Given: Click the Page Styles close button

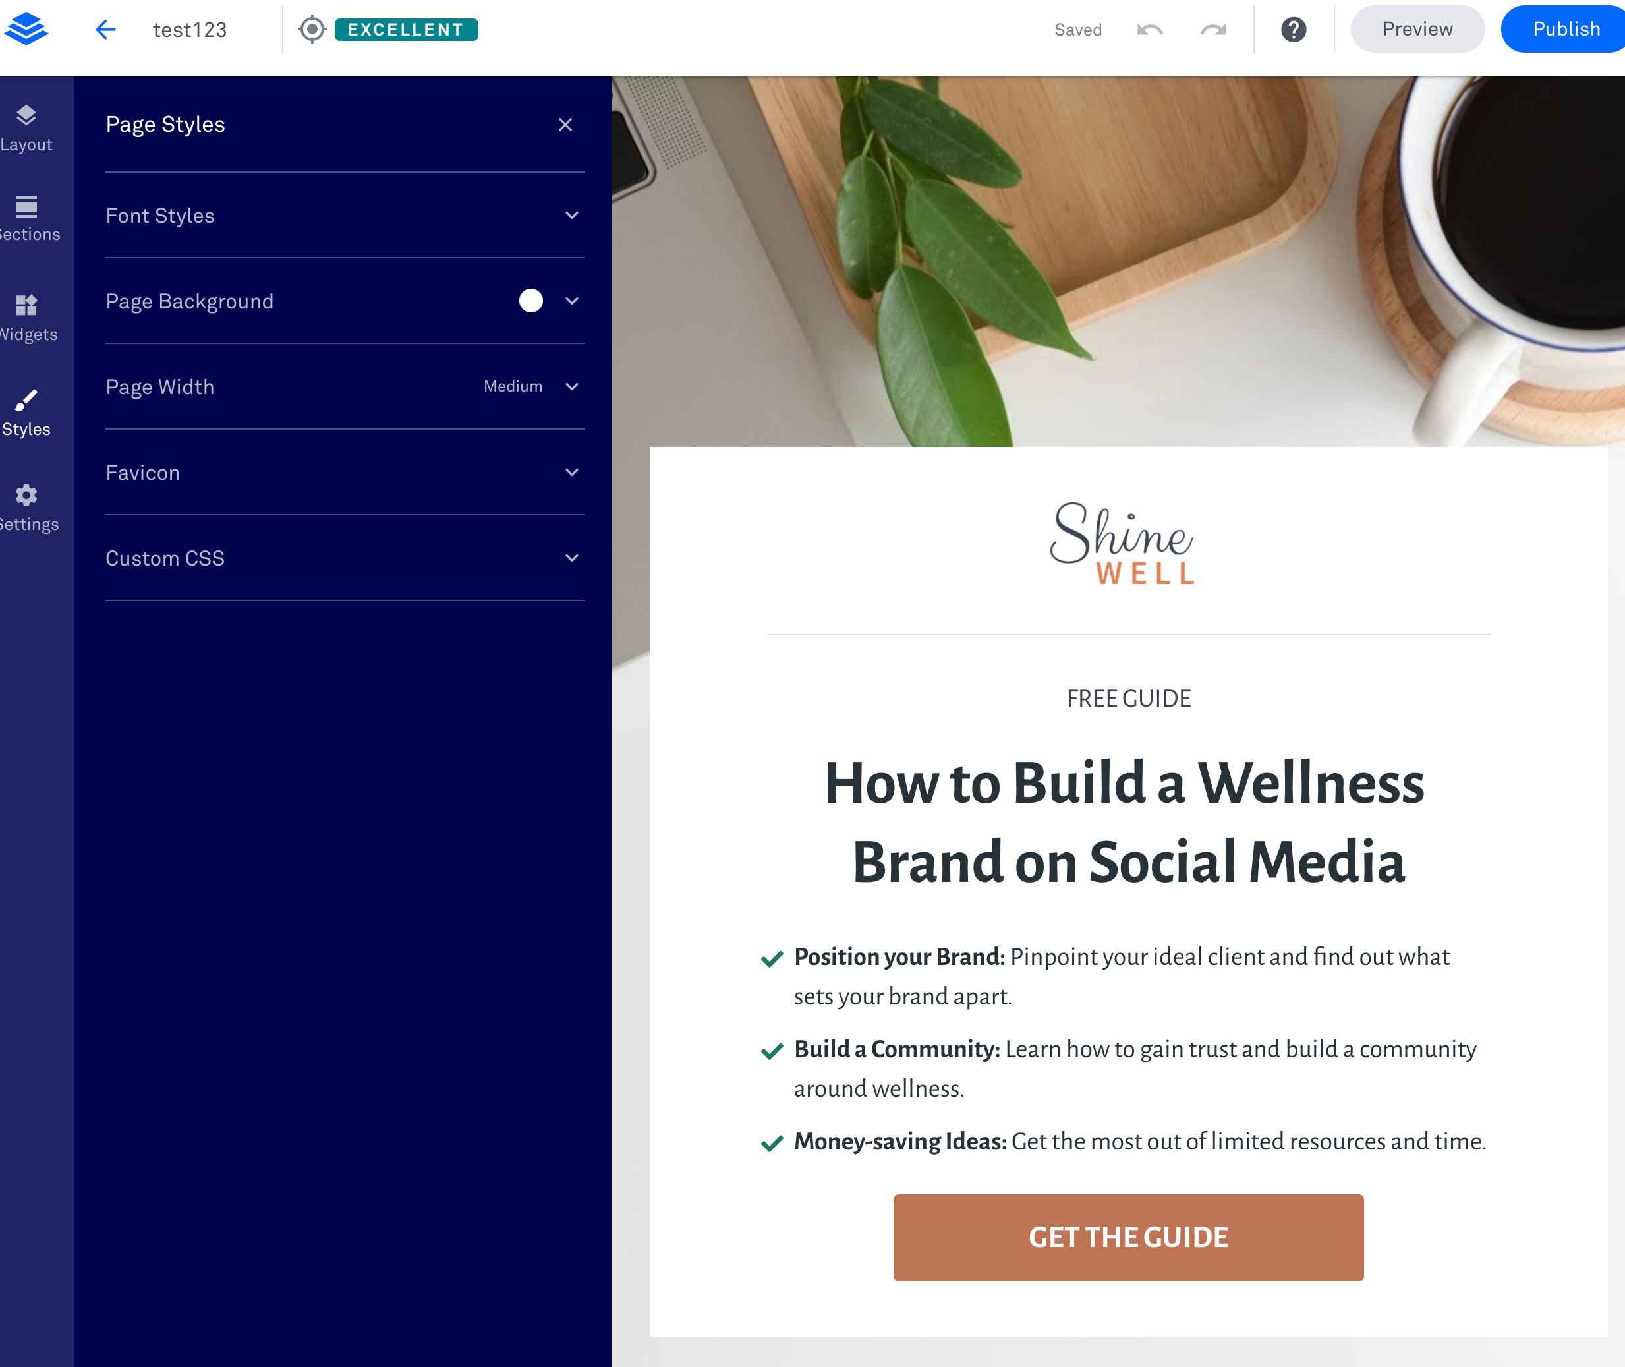Looking at the screenshot, I should (565, 125).
